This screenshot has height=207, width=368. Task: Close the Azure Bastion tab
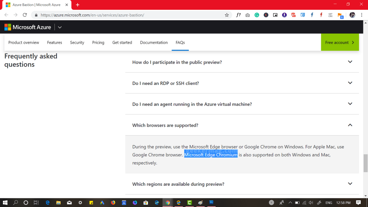click(66, 5)
